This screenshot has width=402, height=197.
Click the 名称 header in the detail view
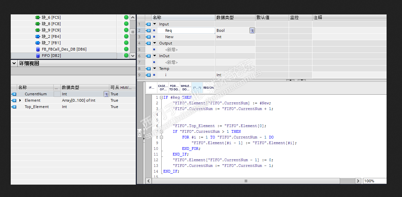[35, 88]
